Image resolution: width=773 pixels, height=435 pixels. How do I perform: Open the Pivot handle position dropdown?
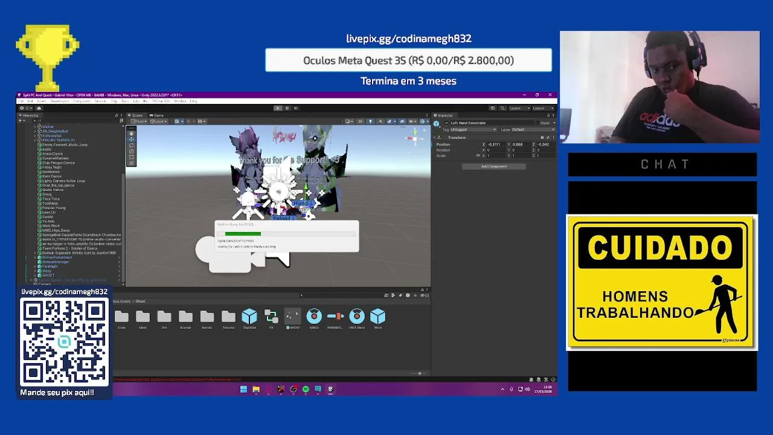(139, 121)
